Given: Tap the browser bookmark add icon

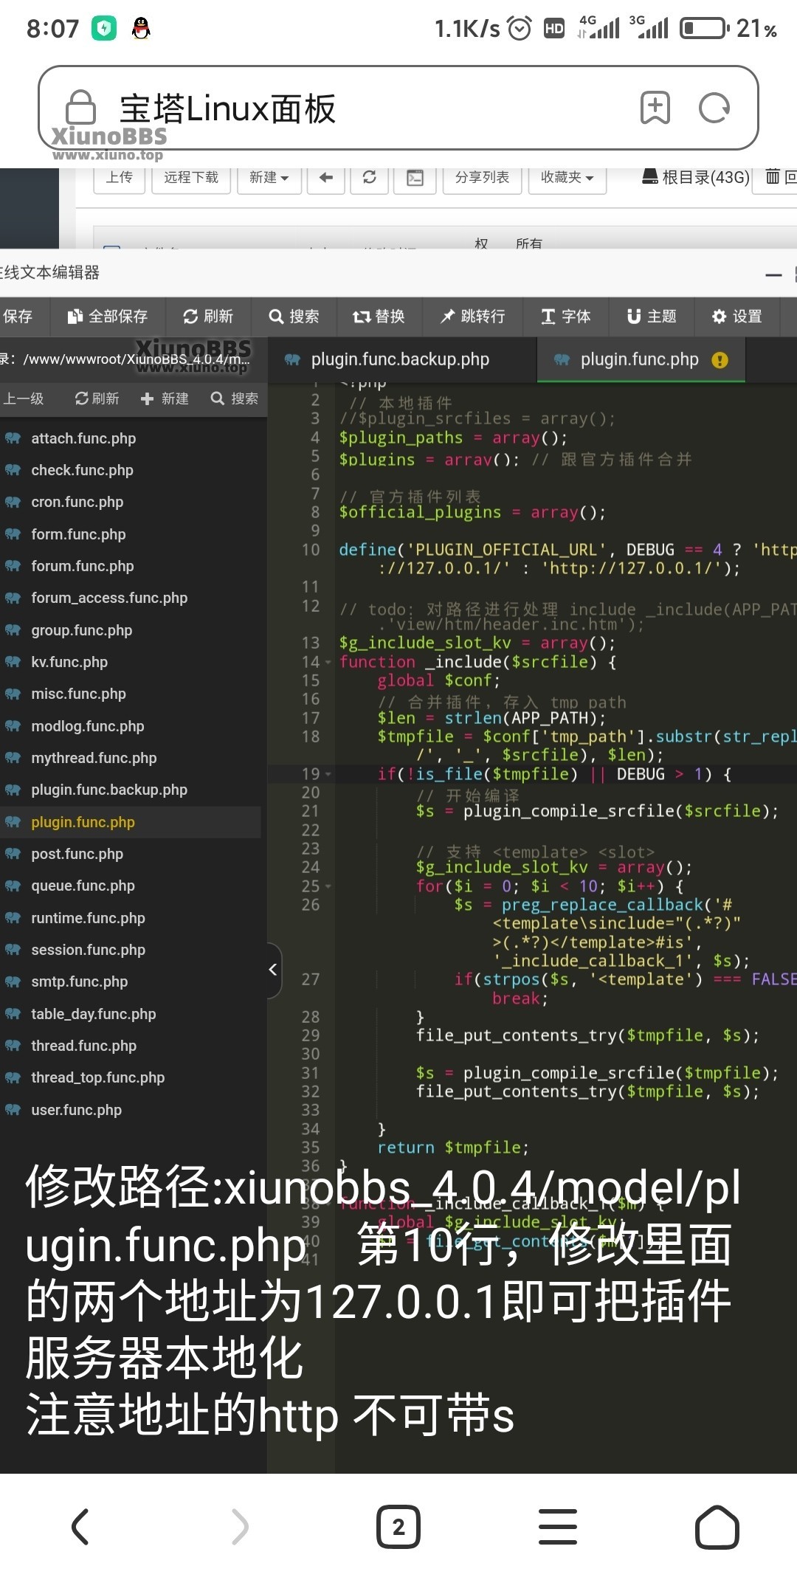Looking at the screenshot, I should 655,108.
